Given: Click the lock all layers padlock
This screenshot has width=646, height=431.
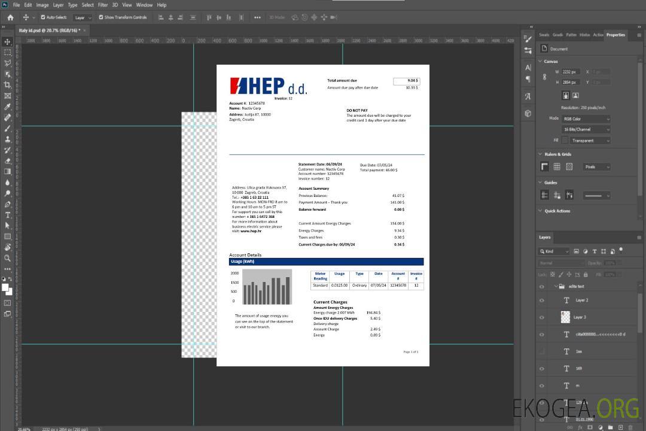Looking at the screenshot, I should [586, 274].
